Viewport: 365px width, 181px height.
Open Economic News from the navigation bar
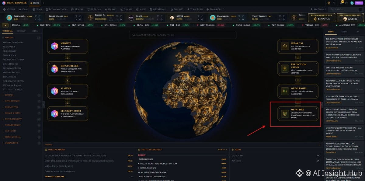[x=57, y=9]
